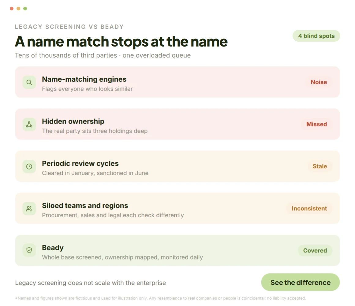The height and width of the screenshot is (306, 355).
Task: Click 'The real party sits three holdings deep'
Action: 95,131
